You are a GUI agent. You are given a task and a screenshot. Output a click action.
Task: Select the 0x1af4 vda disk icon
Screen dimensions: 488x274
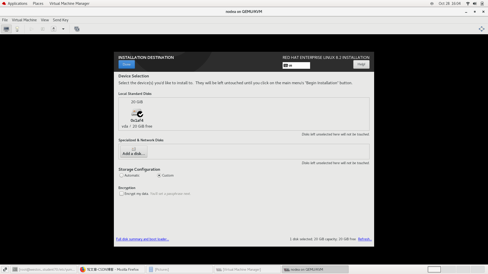pyautogui.click(x=137, y=113)
